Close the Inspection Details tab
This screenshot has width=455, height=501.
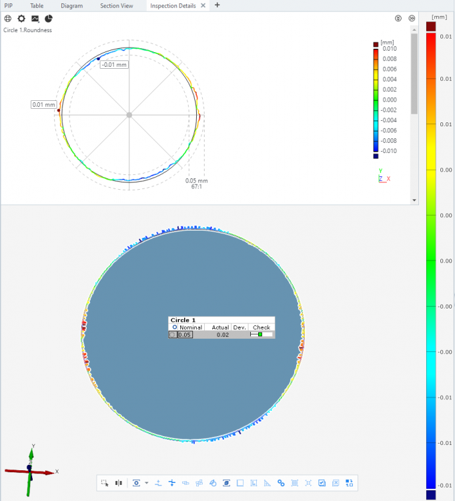coord(203,5)
